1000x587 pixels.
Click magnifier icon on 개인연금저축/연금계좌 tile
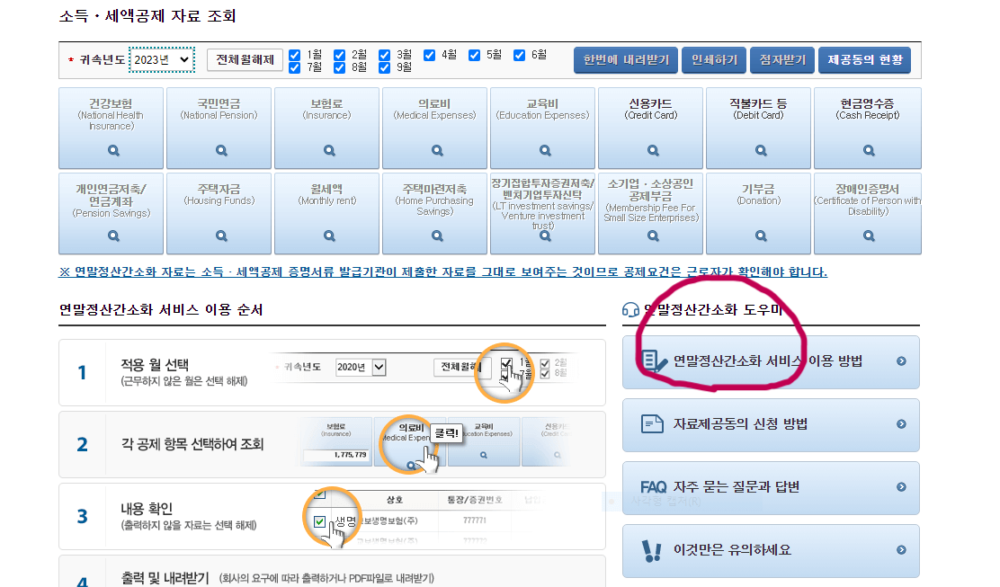[x=113, y=236]
